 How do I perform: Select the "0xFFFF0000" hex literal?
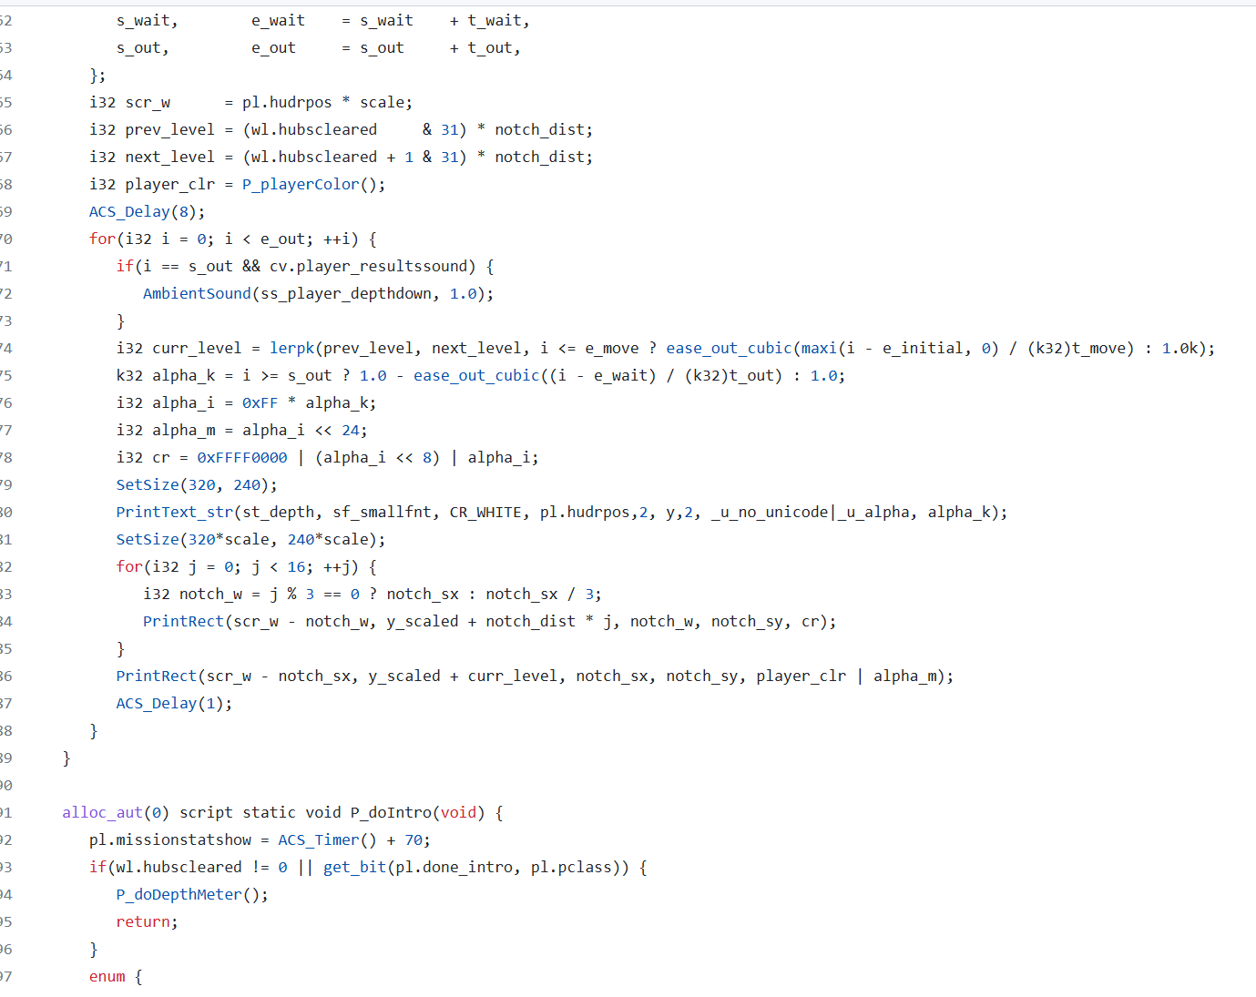[x=242, y=457]
